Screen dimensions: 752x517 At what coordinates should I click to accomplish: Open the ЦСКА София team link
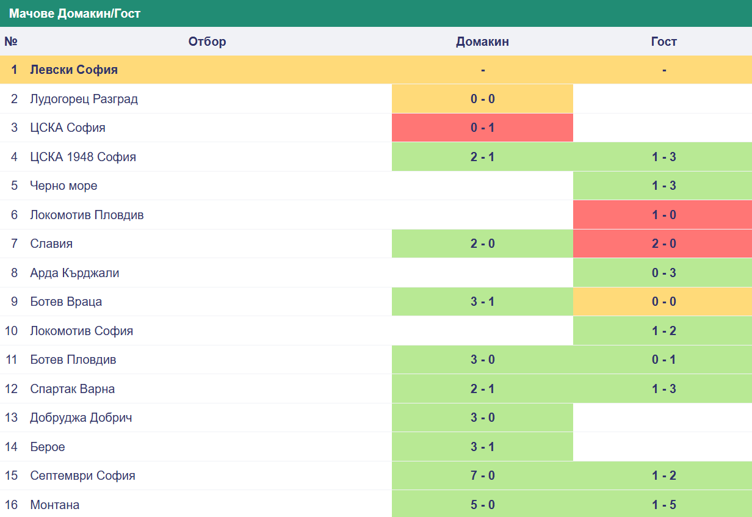pos(68,128)
